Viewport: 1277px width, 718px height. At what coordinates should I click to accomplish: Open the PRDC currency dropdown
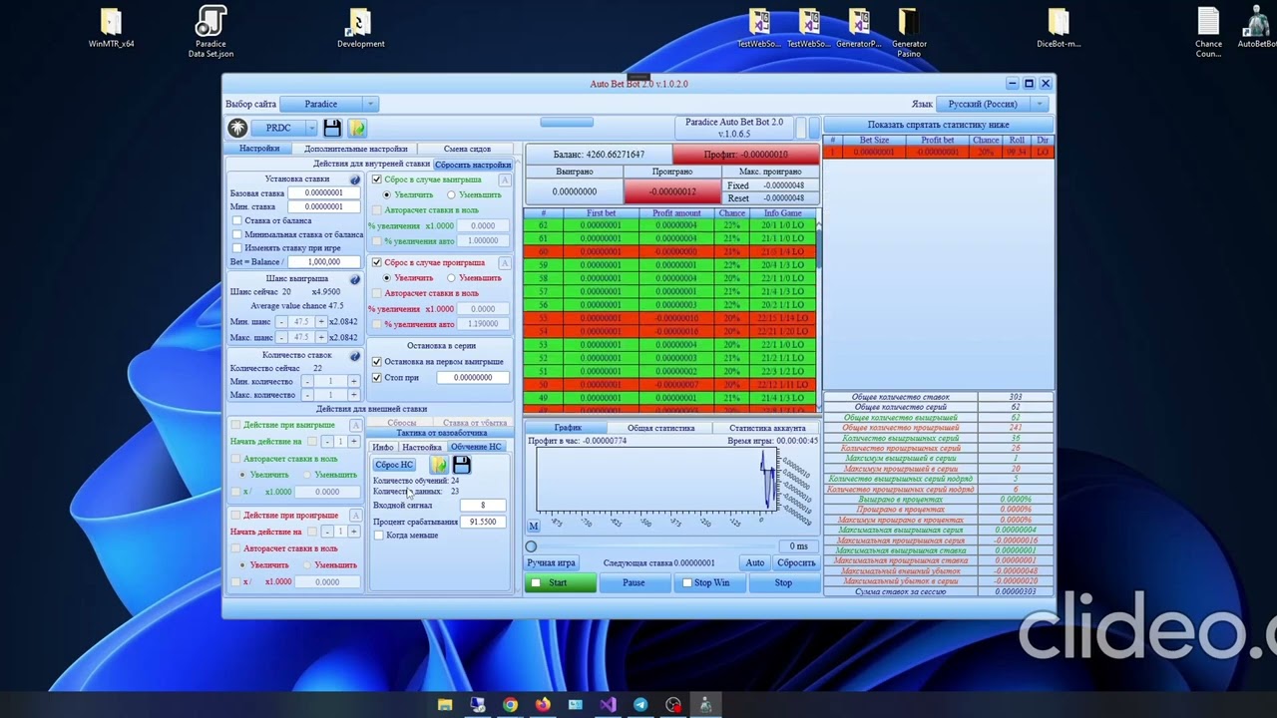tap(285, 128)
